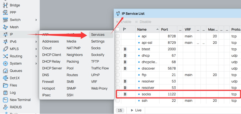
Task: Open Dot1X via its sidebar icon
Action: pyautogui.click(x=5, y=78)
